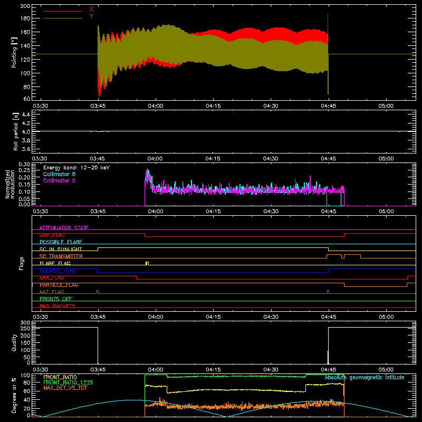422x422 pixels.
Task: Click the yellow FLARE_FLAG pulse near 04:00
Action: [x=147, y=263]
